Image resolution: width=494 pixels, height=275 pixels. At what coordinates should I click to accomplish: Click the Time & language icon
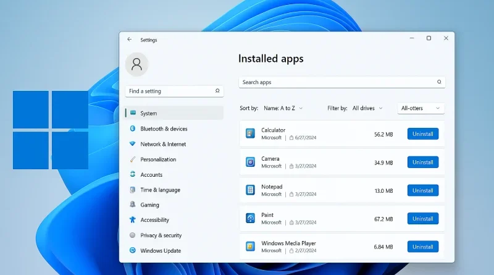tap(133, 190)
